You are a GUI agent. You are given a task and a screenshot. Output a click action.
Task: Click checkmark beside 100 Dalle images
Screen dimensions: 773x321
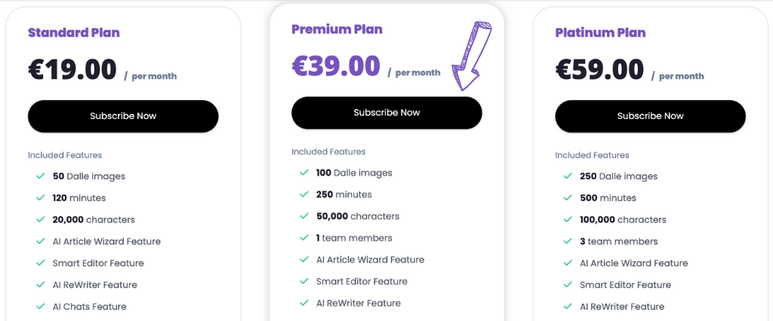pos(304,173)
